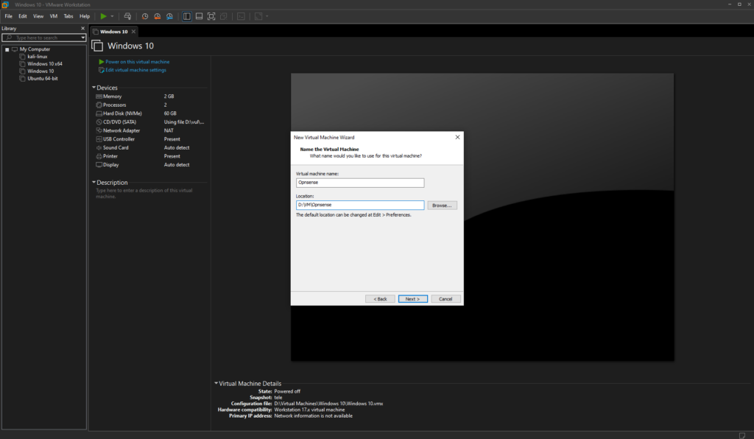Open the Help menu
The height and width of the screenshot is (439, 754).
pyautogui.click(x=85, y=16)
